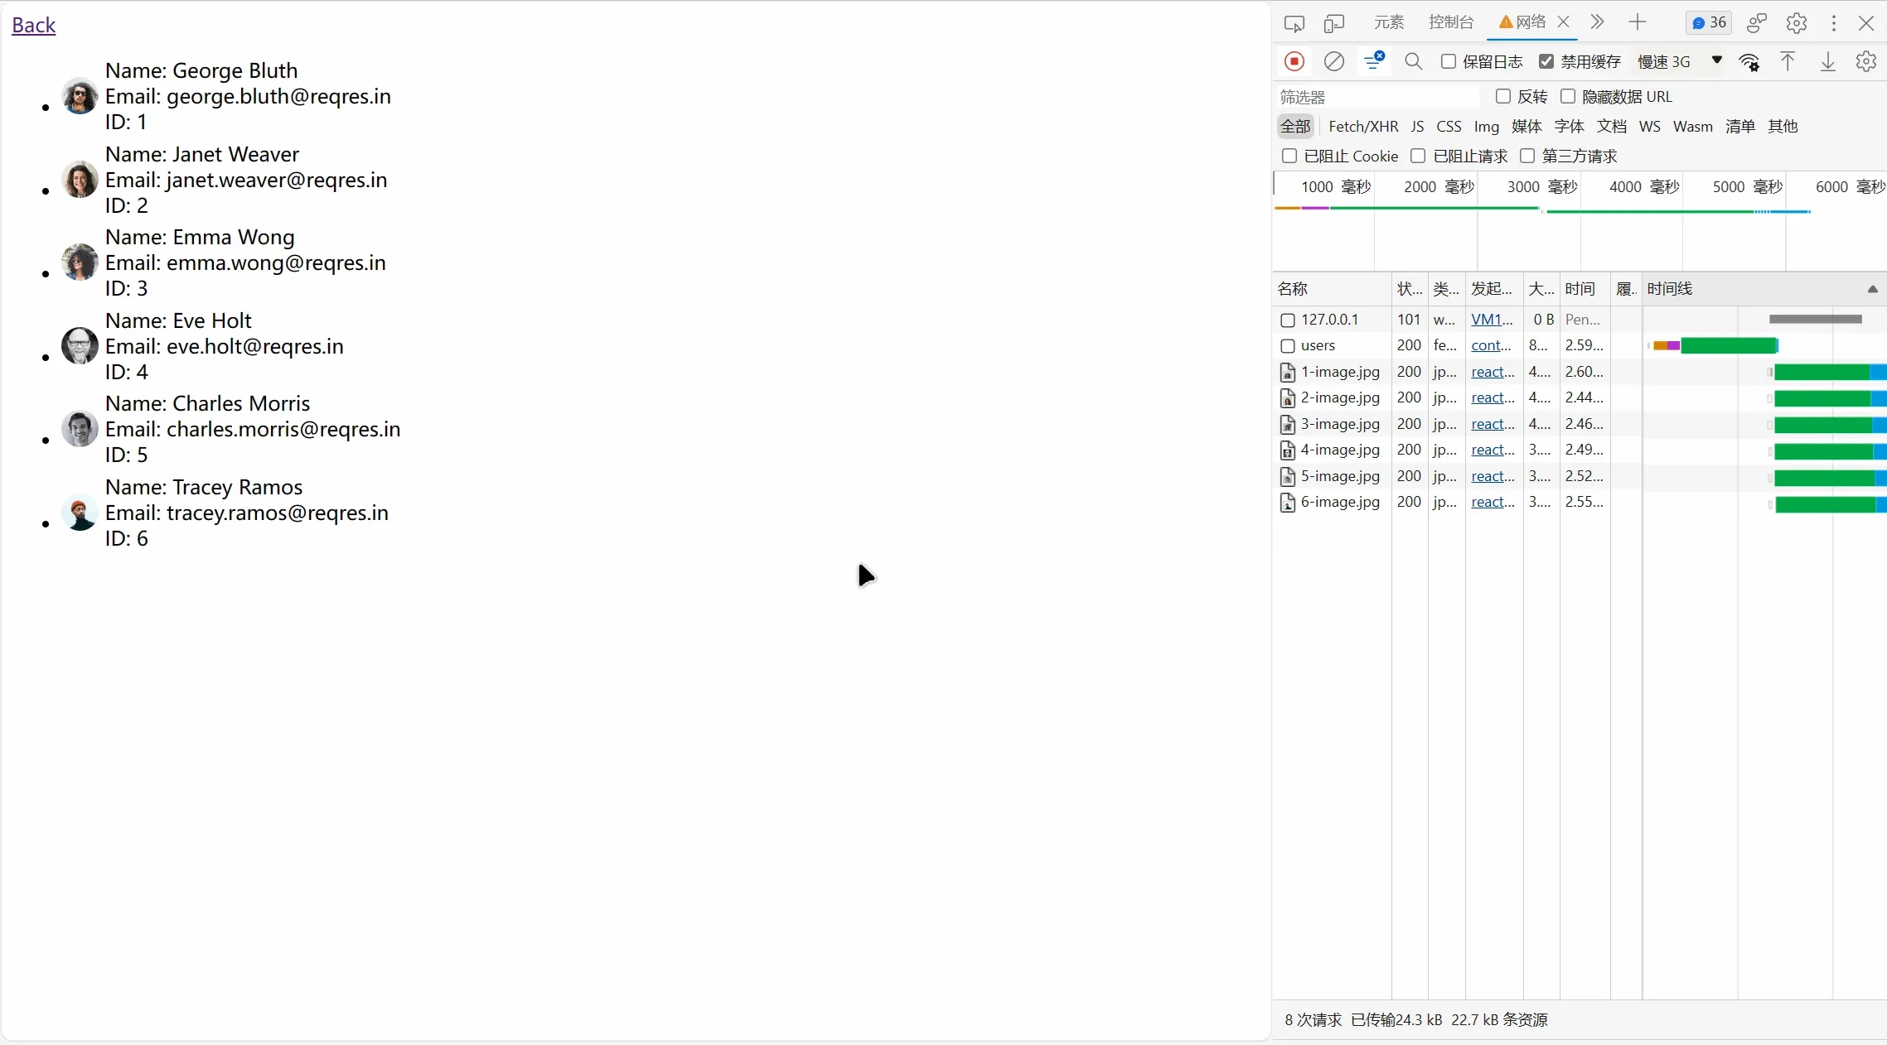Toggle device emulation icon
1887x1045 pixels.
[1333, 23]
